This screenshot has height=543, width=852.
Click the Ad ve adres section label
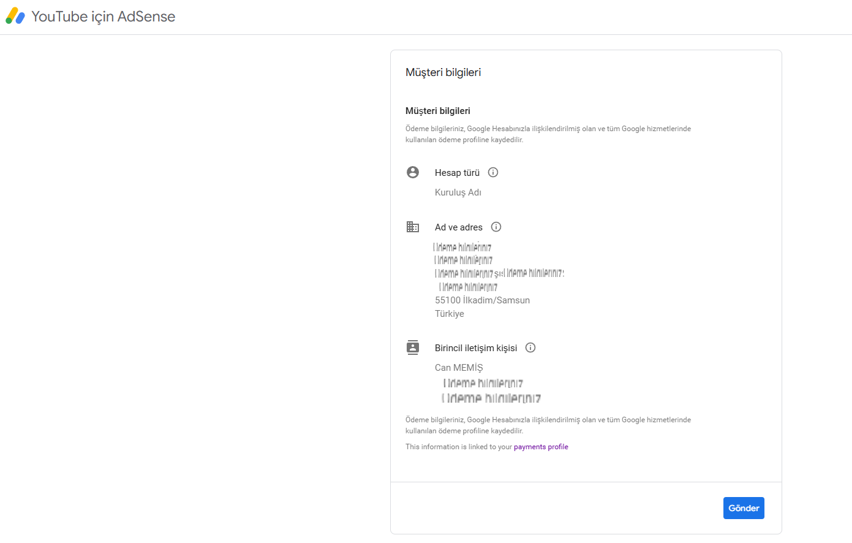point(459,227)
